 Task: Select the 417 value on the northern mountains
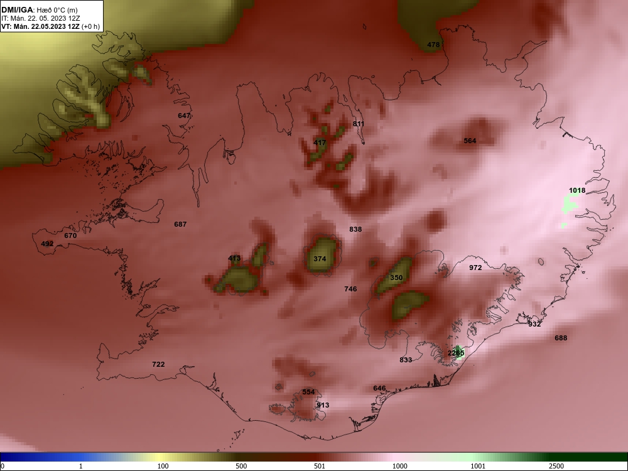(320, 143)
